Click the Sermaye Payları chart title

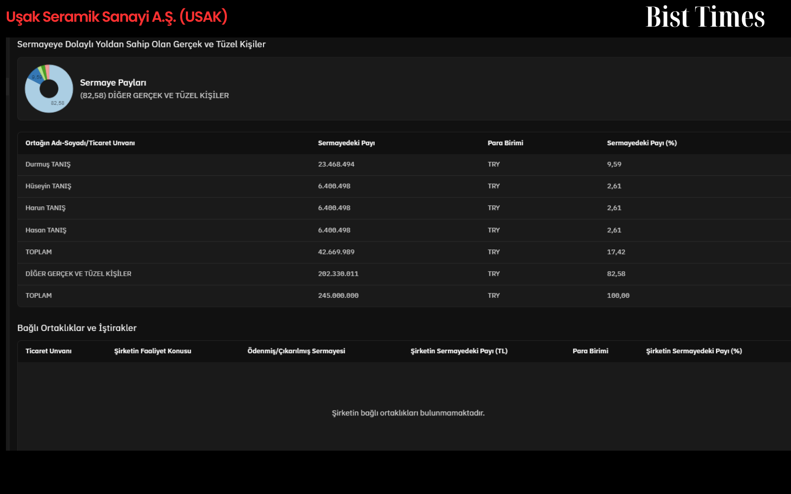[x=113, y=82]
